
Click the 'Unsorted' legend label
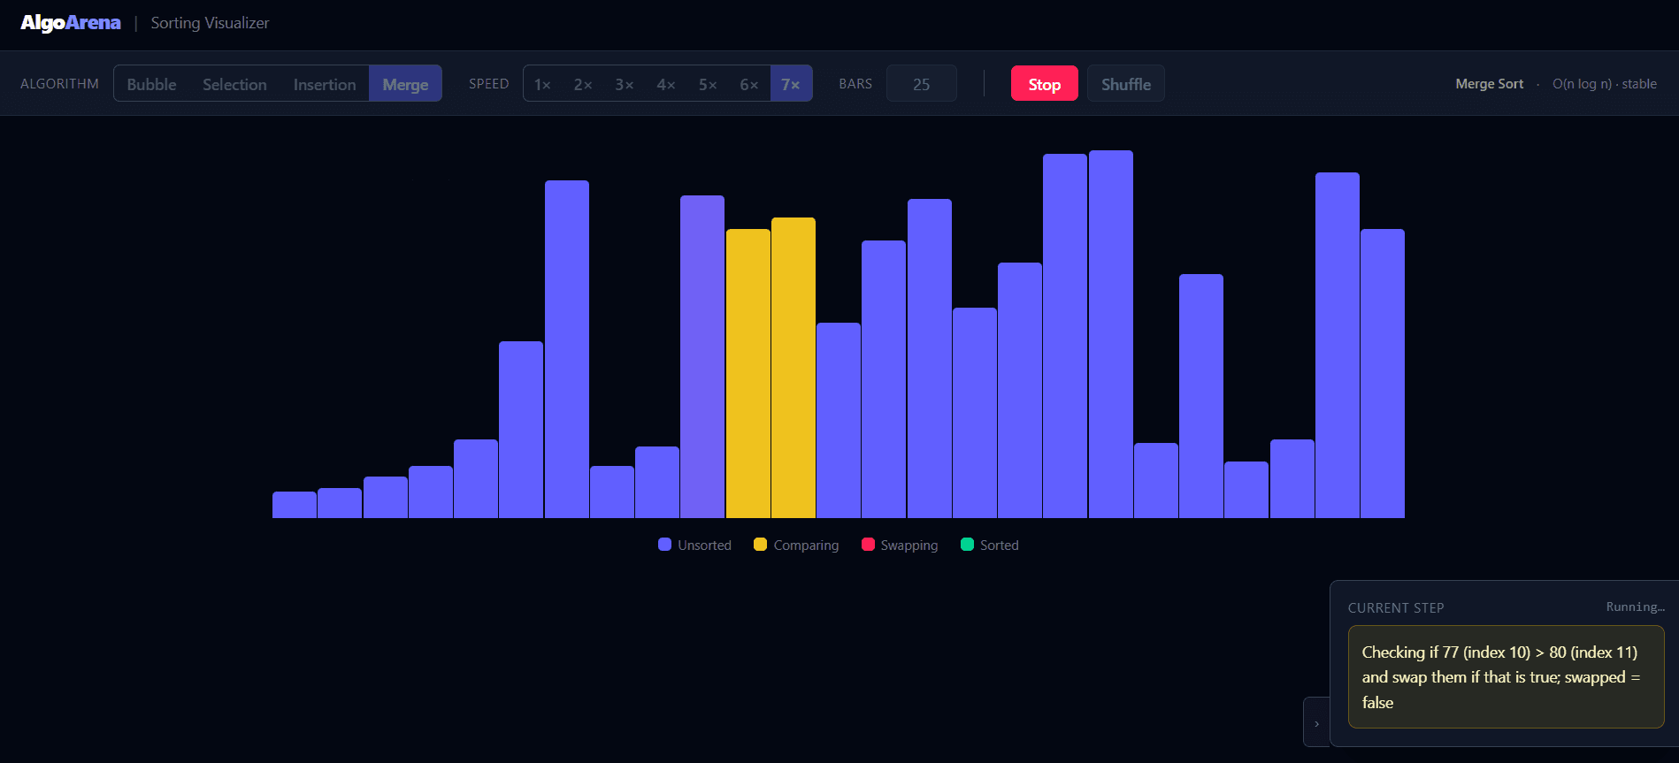point(704,546)
